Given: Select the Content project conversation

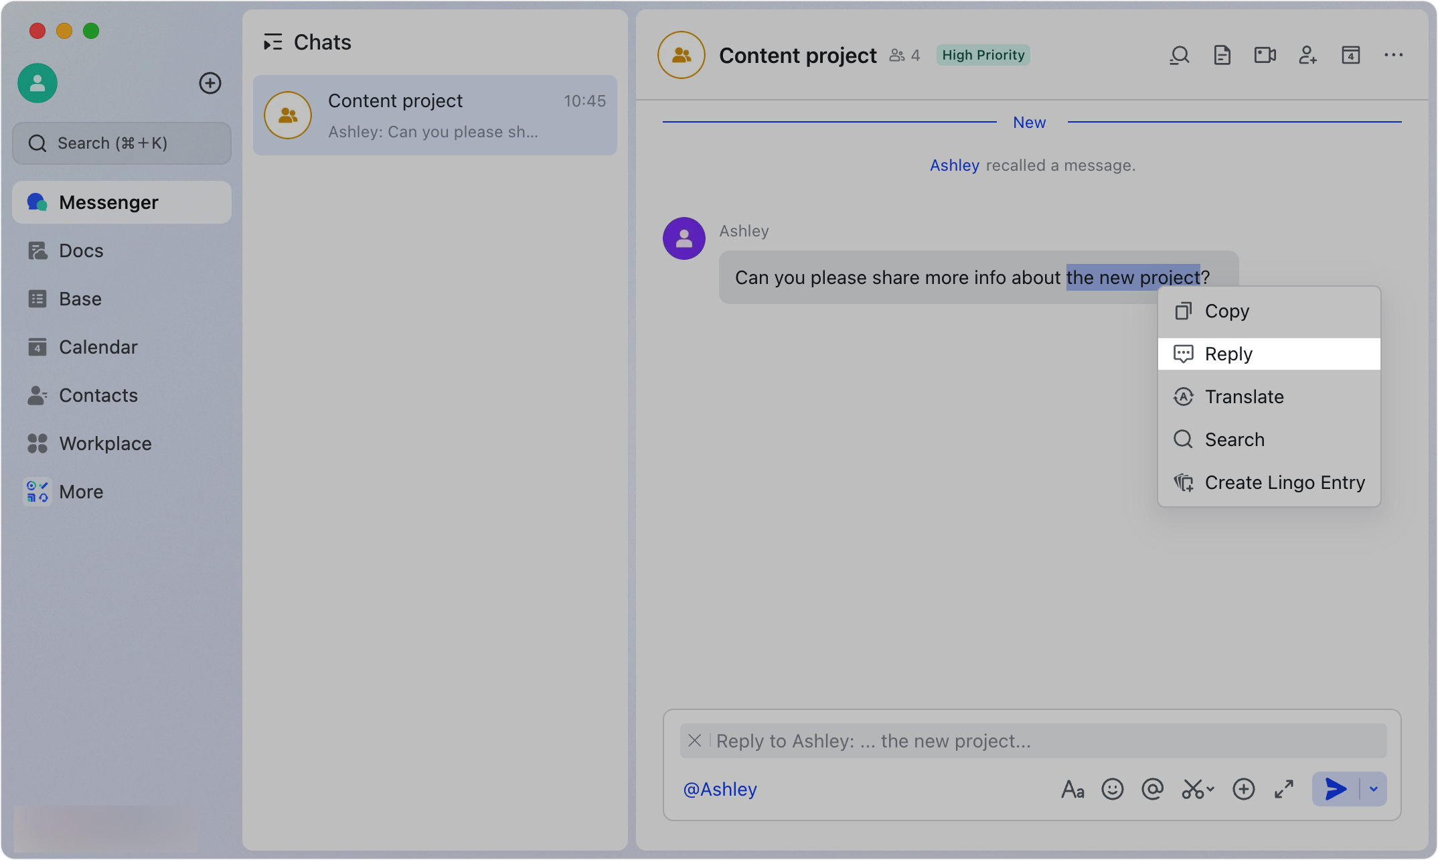Looking at the screenshot, I should pyautogui.click(x=434, y=115).
